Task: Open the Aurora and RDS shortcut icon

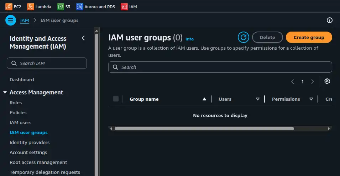Action: click(80, 7)
